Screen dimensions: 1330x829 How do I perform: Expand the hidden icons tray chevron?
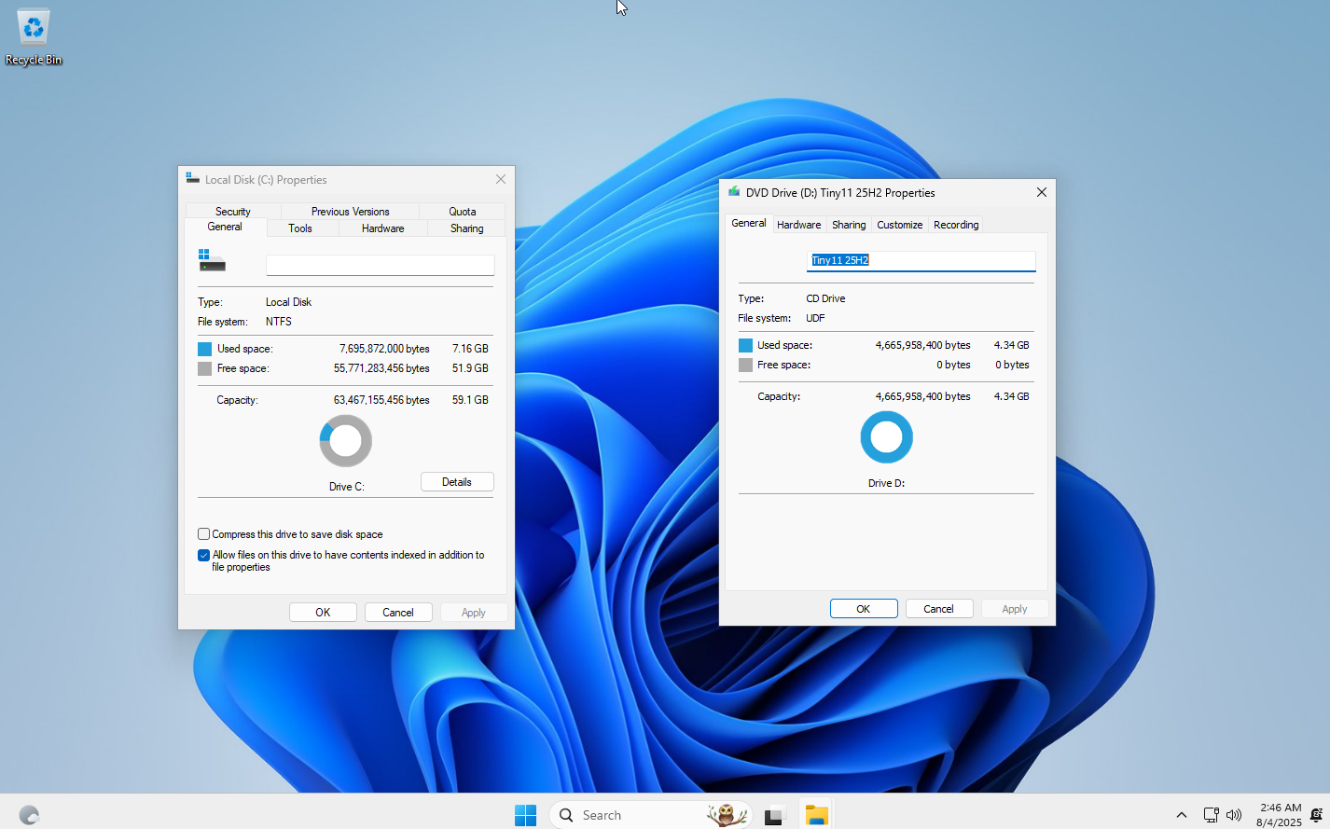pos(1182,814)
